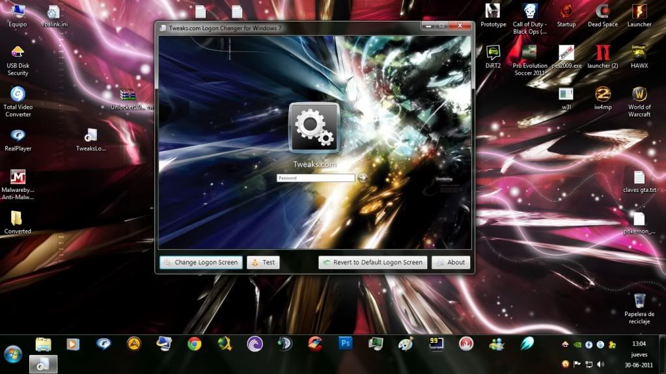Click the Logon Changer taskbar button
The height and width of the screenshot is (374, 666).
44,364
